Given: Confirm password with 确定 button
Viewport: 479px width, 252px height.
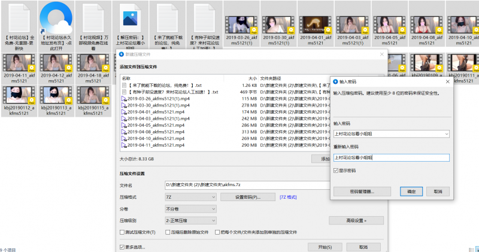Looking at the screenshot, I should point(411,192).
